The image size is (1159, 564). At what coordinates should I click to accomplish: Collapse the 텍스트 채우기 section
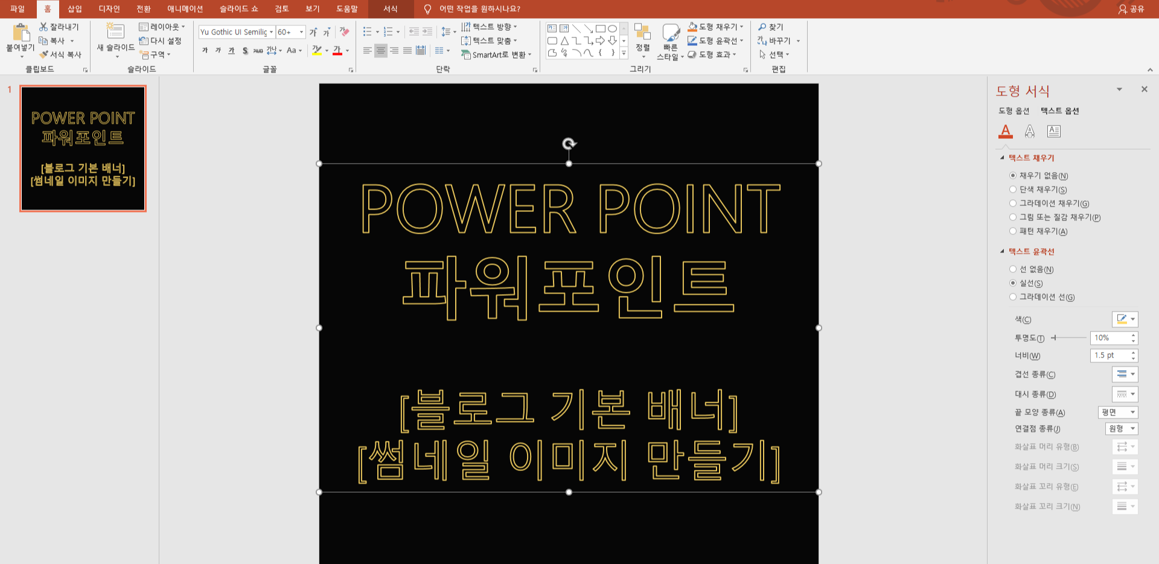pyautogui.click(x=1003, y=158)
